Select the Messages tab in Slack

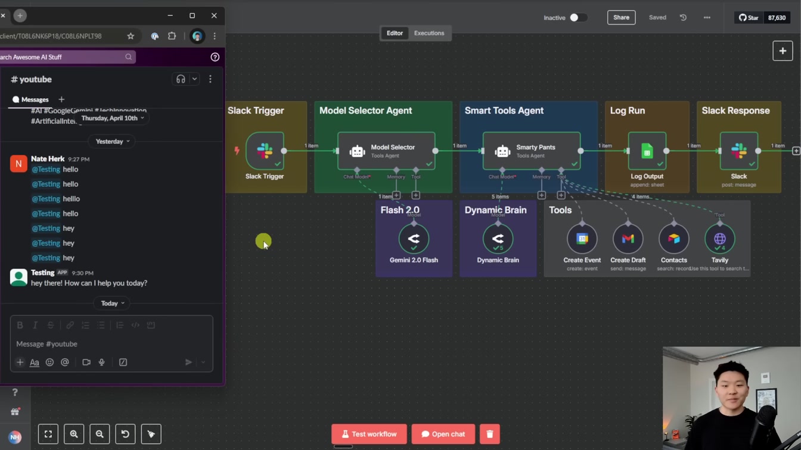coord(30,99)
